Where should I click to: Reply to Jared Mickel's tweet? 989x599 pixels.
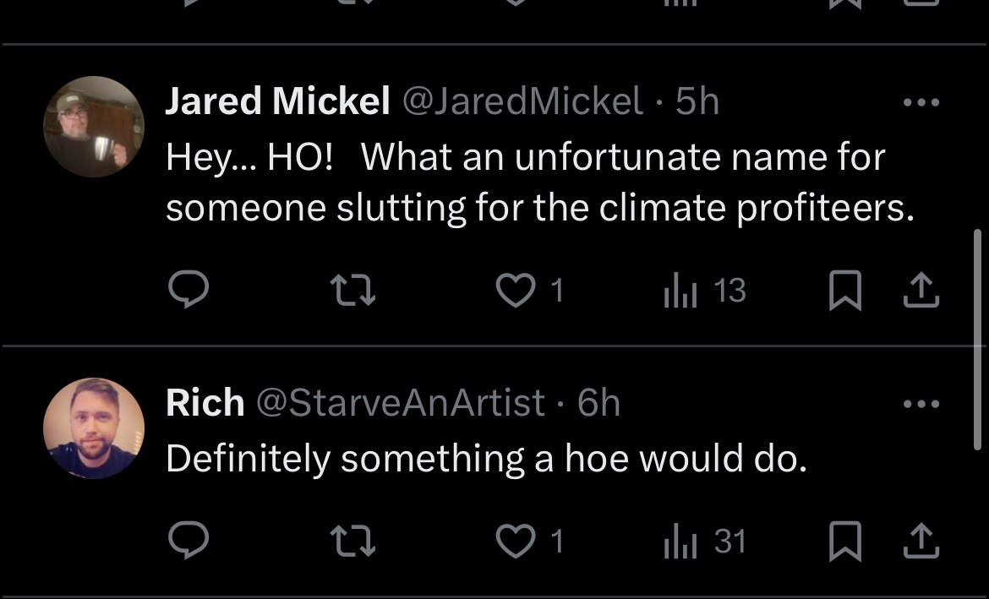(x=188, y=291)
